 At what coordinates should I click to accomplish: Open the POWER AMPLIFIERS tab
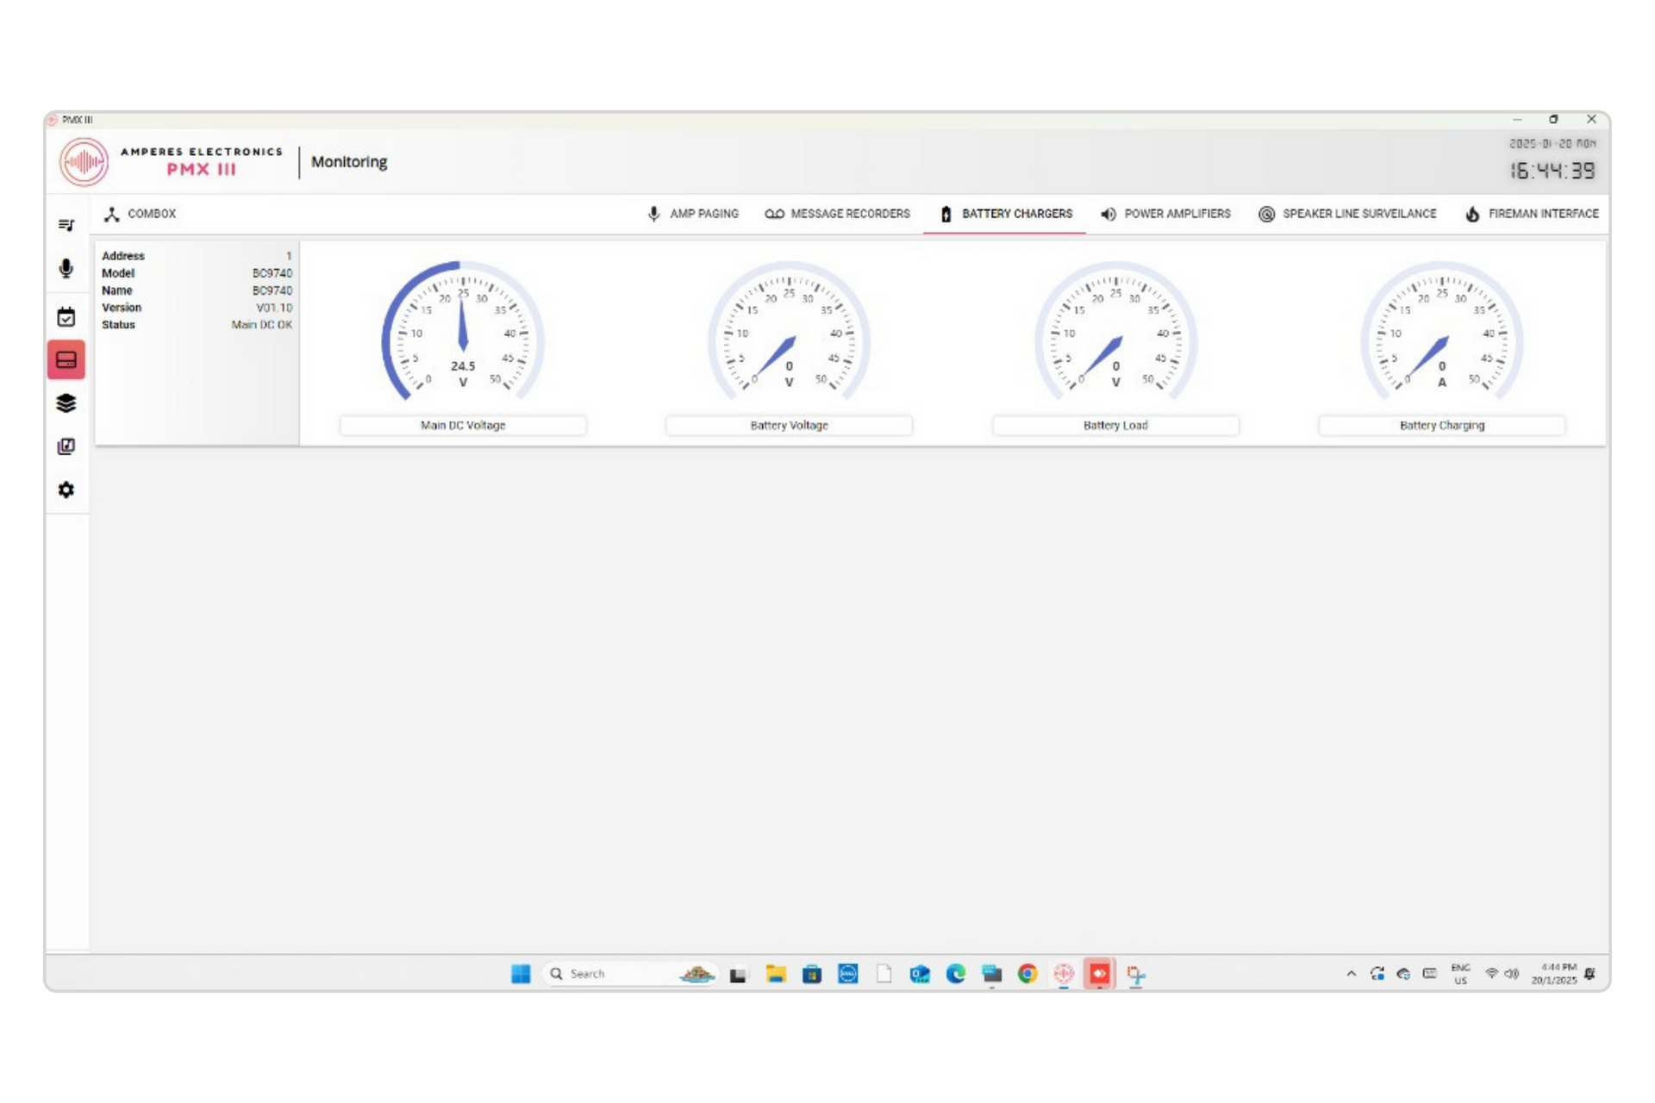pyautogui.click(x=1165, y=214)
